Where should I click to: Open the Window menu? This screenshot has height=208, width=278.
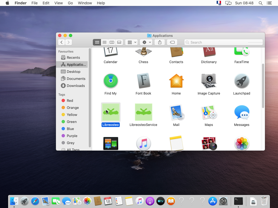[85, 3]
